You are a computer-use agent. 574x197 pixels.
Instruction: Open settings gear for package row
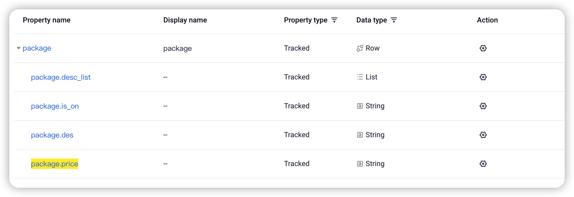coord(483,48)
